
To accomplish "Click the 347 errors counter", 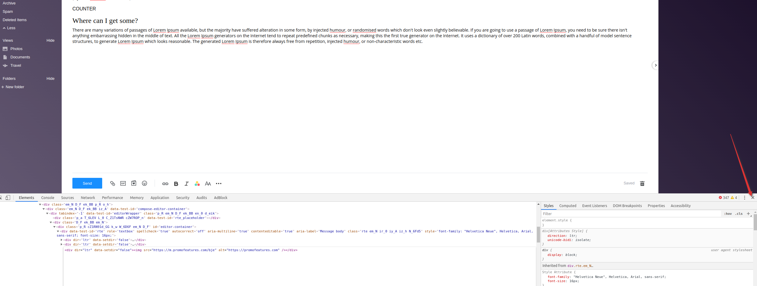I will tap(724, 198).
